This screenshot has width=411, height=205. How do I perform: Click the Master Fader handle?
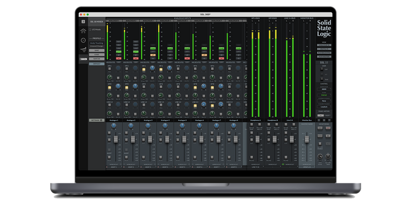click(307, 139)
